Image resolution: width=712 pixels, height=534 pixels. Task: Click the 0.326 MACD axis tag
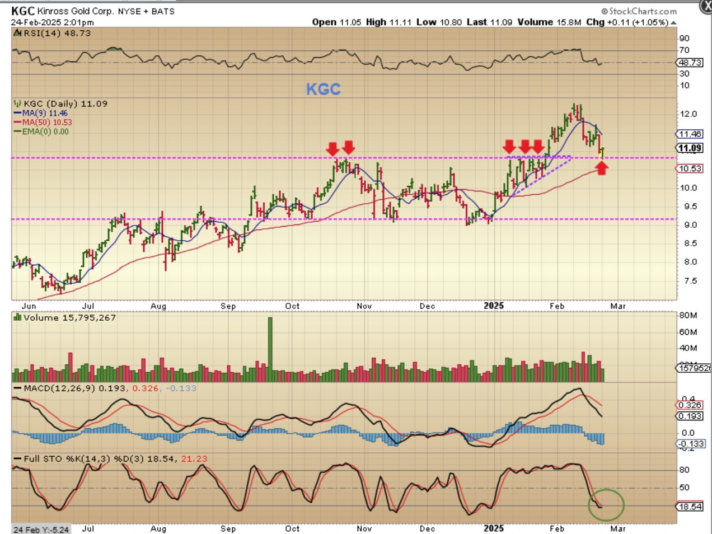[690, 405]
